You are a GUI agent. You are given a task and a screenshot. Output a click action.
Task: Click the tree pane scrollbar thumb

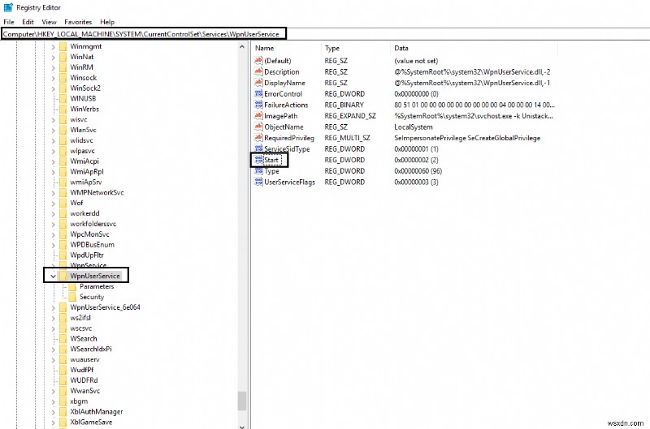[242, 401]
